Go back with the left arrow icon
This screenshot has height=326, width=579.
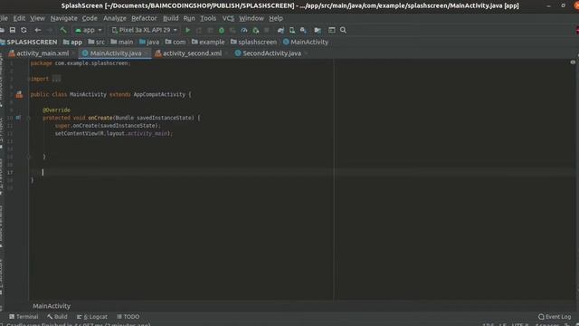click(38, 30)
